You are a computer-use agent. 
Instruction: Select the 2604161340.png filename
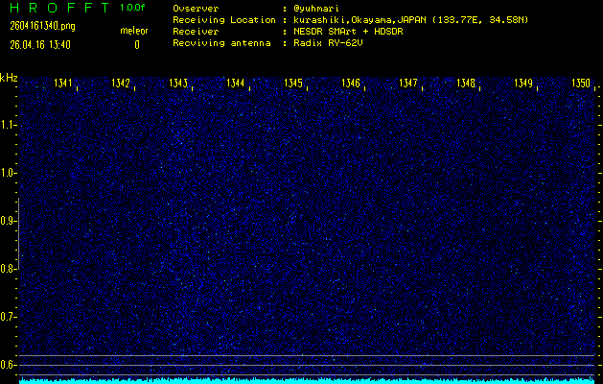click(x=41, y=26)
